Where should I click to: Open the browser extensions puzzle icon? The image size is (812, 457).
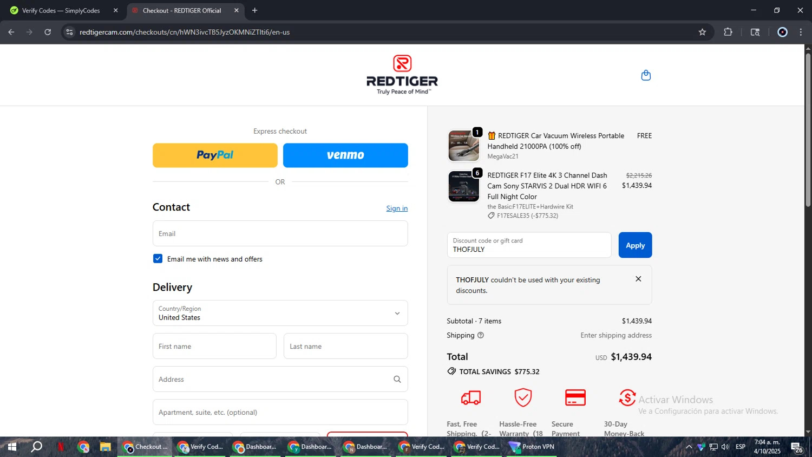(728, 32)
